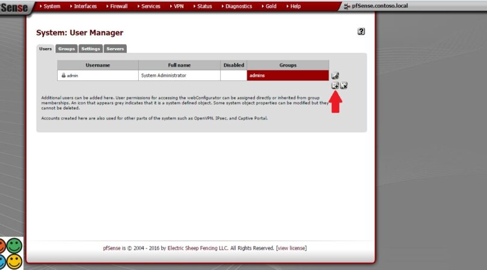The height and width of the screenshot is (270, 487).
Task: Click the pfSense.contoso.local hostname text
Action: coord(380,6)
